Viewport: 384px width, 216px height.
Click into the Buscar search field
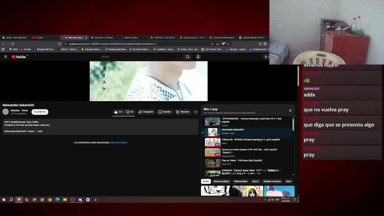click(141, 57)
